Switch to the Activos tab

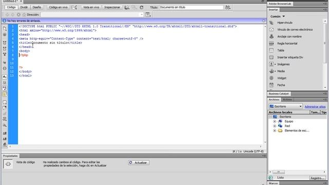tap(287, 100)
